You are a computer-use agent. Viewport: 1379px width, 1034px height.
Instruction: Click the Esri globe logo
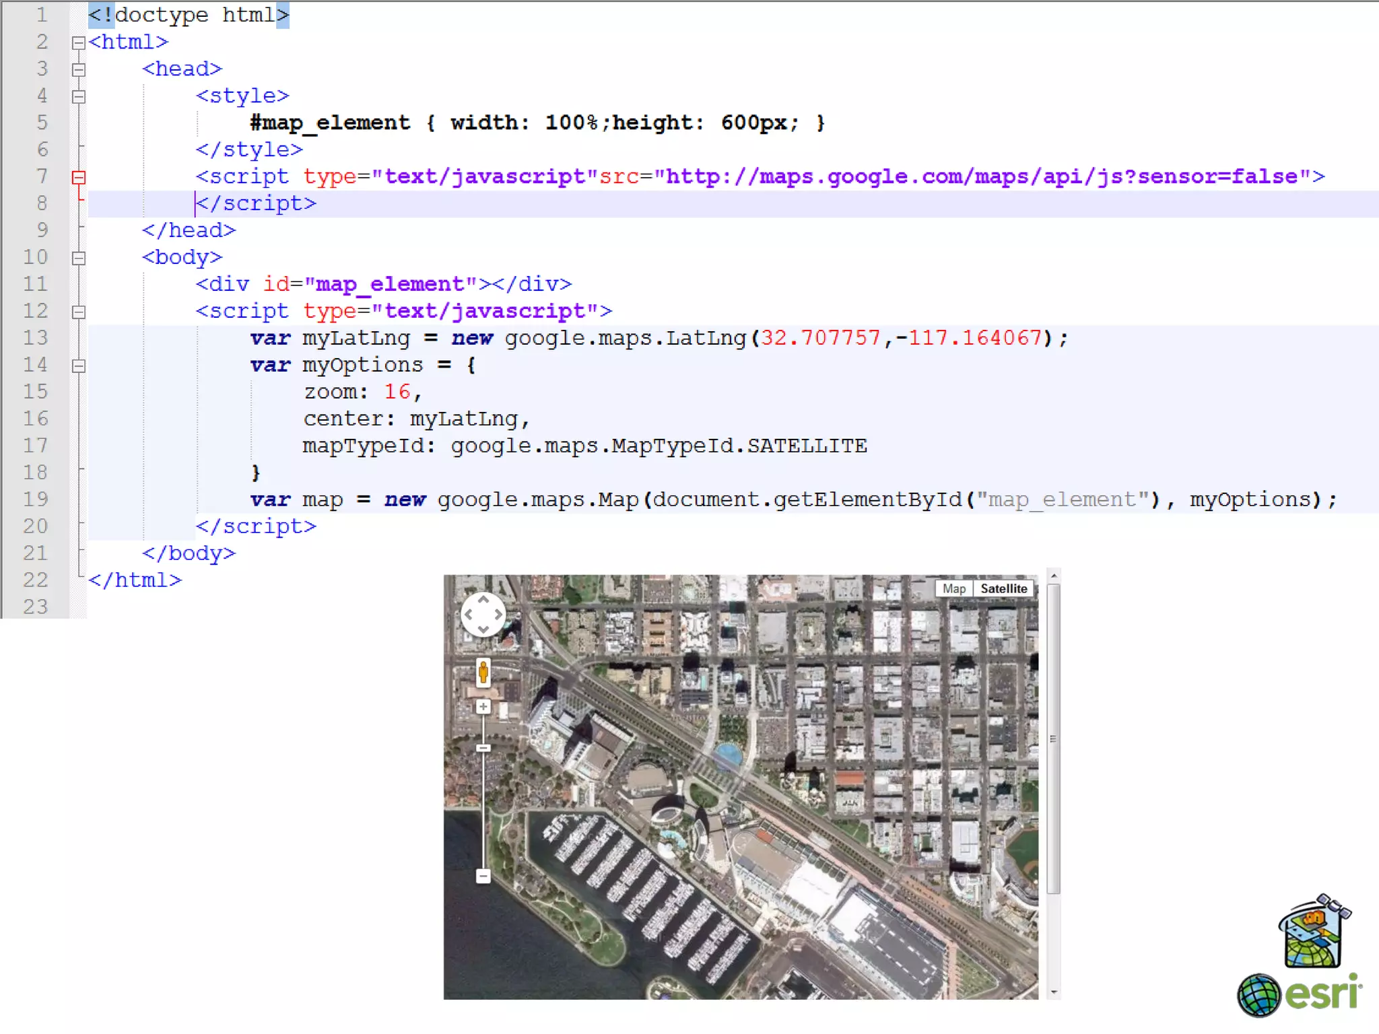1258,996
